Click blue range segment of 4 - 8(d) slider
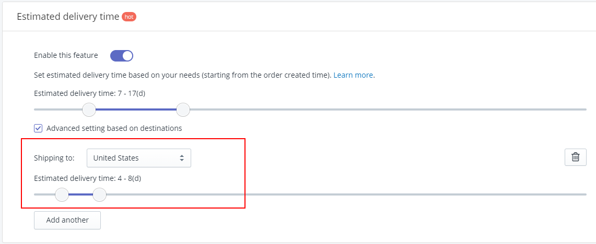Image resolution: width=596 pixels, height=244 pixels. [x=80, y=194]
